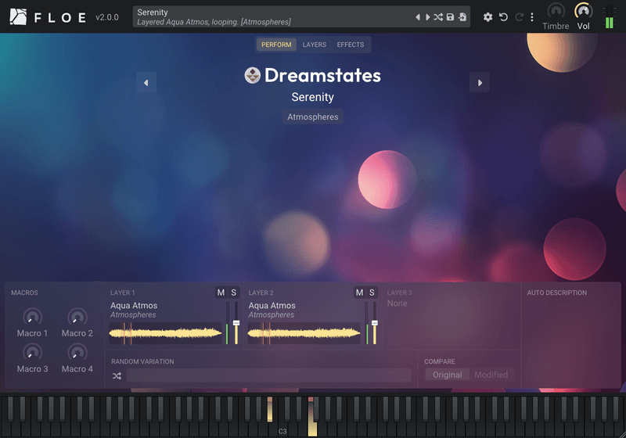626x438 pixels.
Task: Open the three-dot more options menu
Action: pyautogui.click(x=532, y=17)
